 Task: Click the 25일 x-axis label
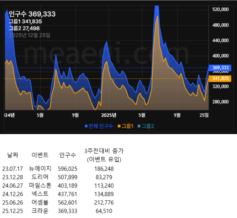pyautogui.click(x=204, y=115)
